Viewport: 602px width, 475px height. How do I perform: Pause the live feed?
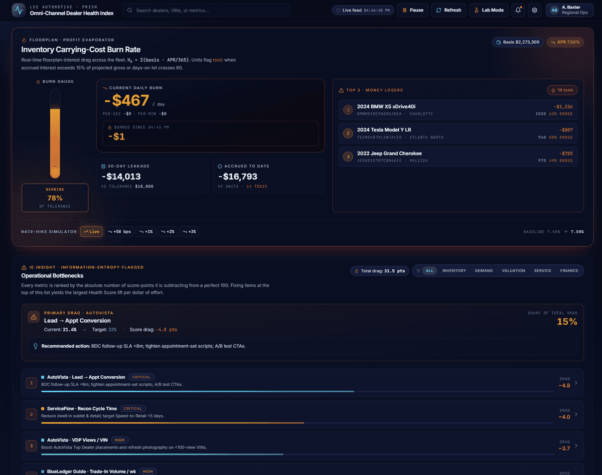pos(412,10)
